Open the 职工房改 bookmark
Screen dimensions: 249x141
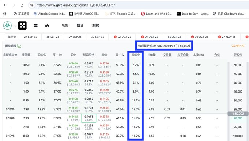click(x=22, y=14)
